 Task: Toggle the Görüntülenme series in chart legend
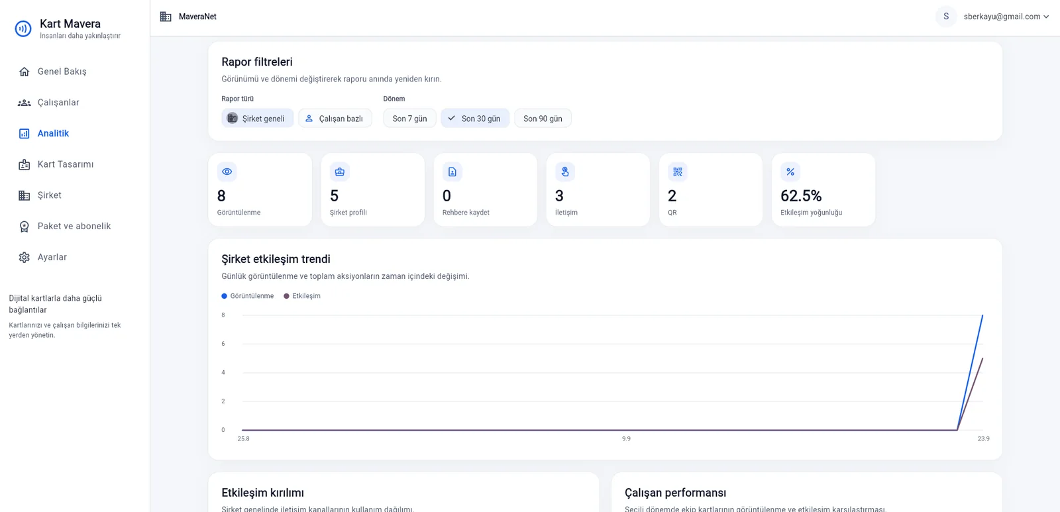pos(248,296)
